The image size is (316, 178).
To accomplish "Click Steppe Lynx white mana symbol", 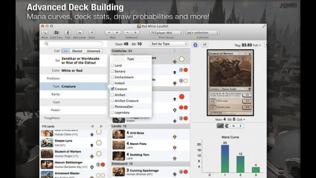I will pos(98,143).
